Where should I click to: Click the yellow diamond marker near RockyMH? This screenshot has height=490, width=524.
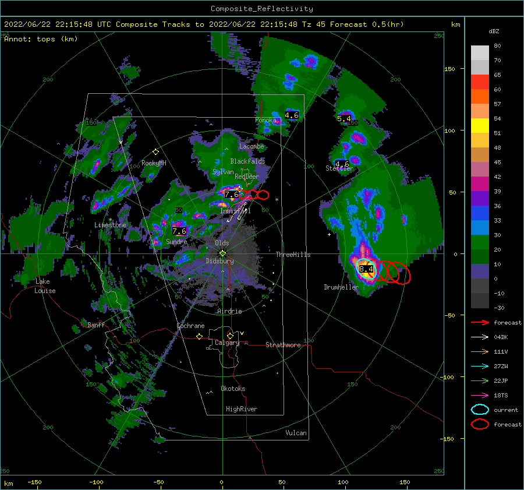(155, 152)
